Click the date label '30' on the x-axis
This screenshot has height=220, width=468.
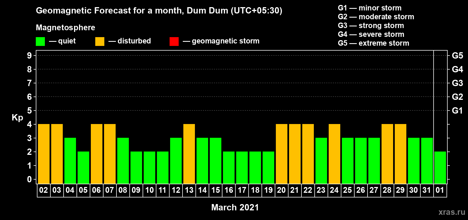[x=413, y=190]
